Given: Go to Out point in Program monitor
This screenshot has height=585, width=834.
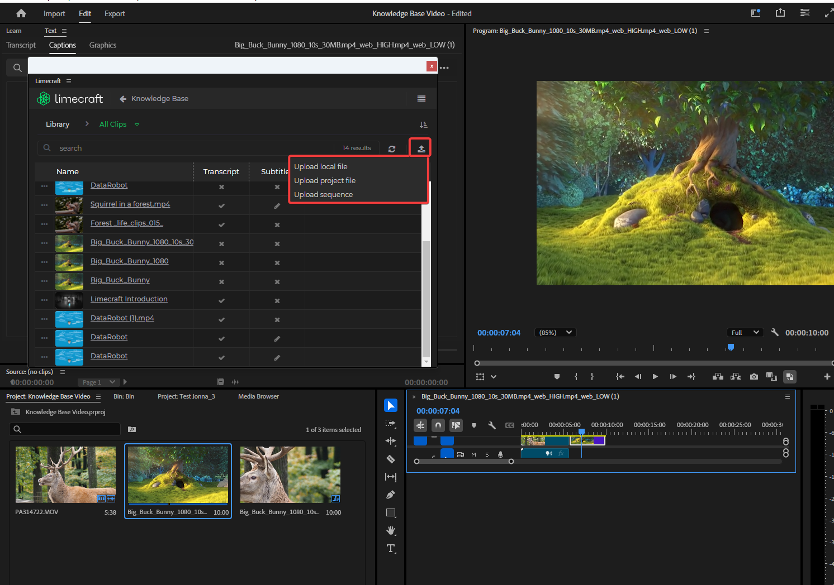Looking at the screenshot, I should pos(691,377).
